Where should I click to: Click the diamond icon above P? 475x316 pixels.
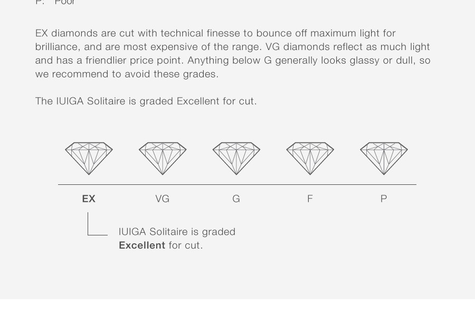[384, 159]
